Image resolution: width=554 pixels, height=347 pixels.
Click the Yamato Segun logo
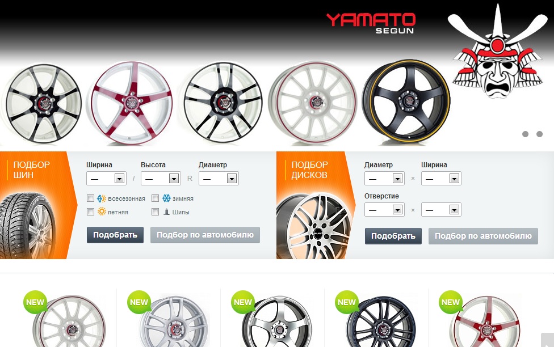tap(370, 23)
